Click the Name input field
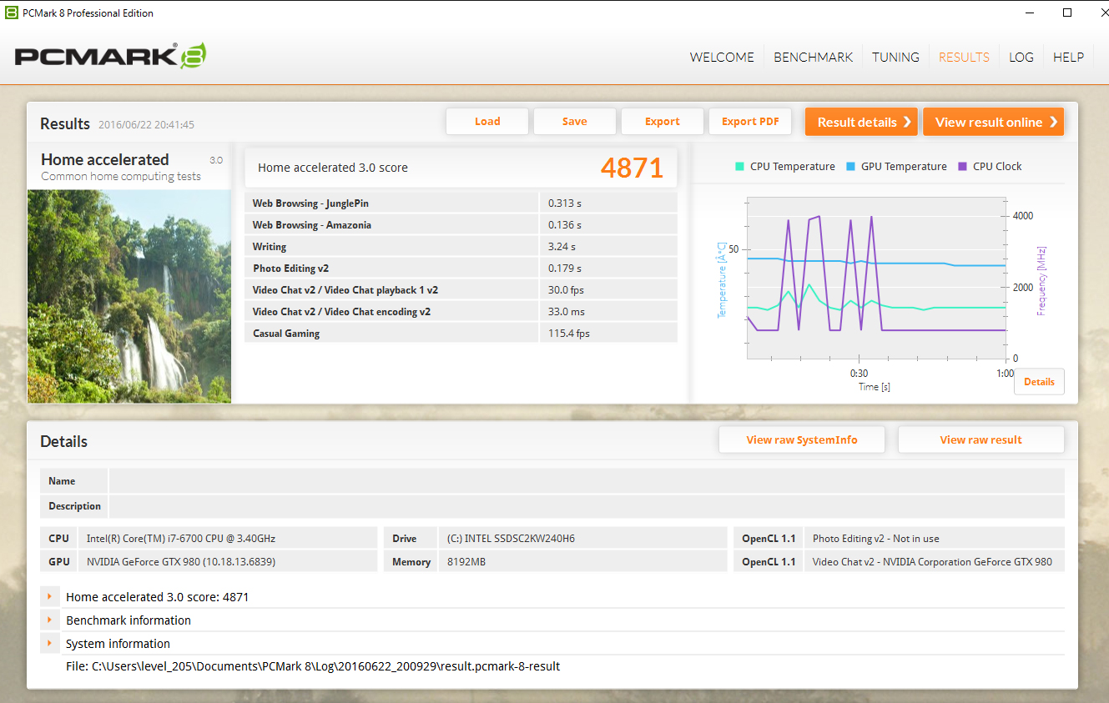The image size is (1109, 703). tap(586, 481)
